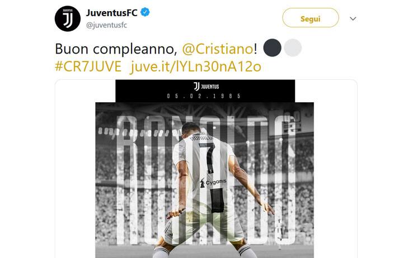Viewport: 413px width, 258px height.
Task: Follow JuventusFC with the Segui button
Action: pyautogui.click(x=311, y=18)
